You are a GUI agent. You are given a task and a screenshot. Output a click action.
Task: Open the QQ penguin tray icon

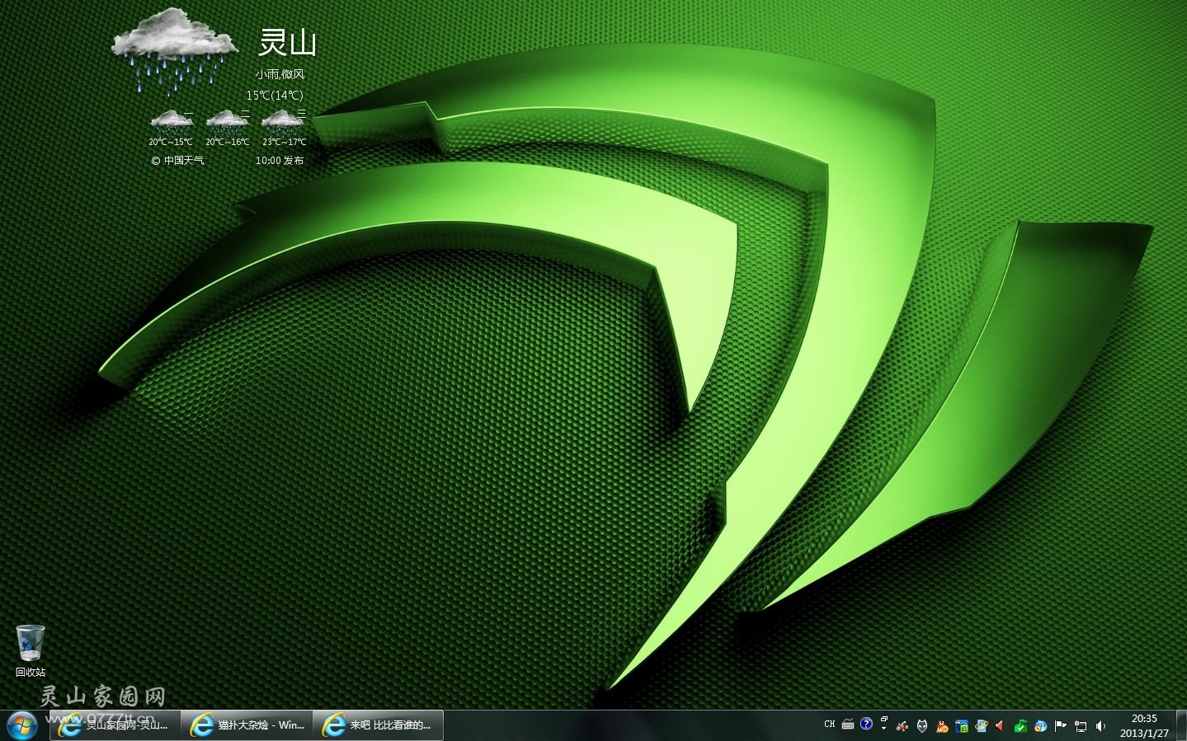(x=942, y=726)
